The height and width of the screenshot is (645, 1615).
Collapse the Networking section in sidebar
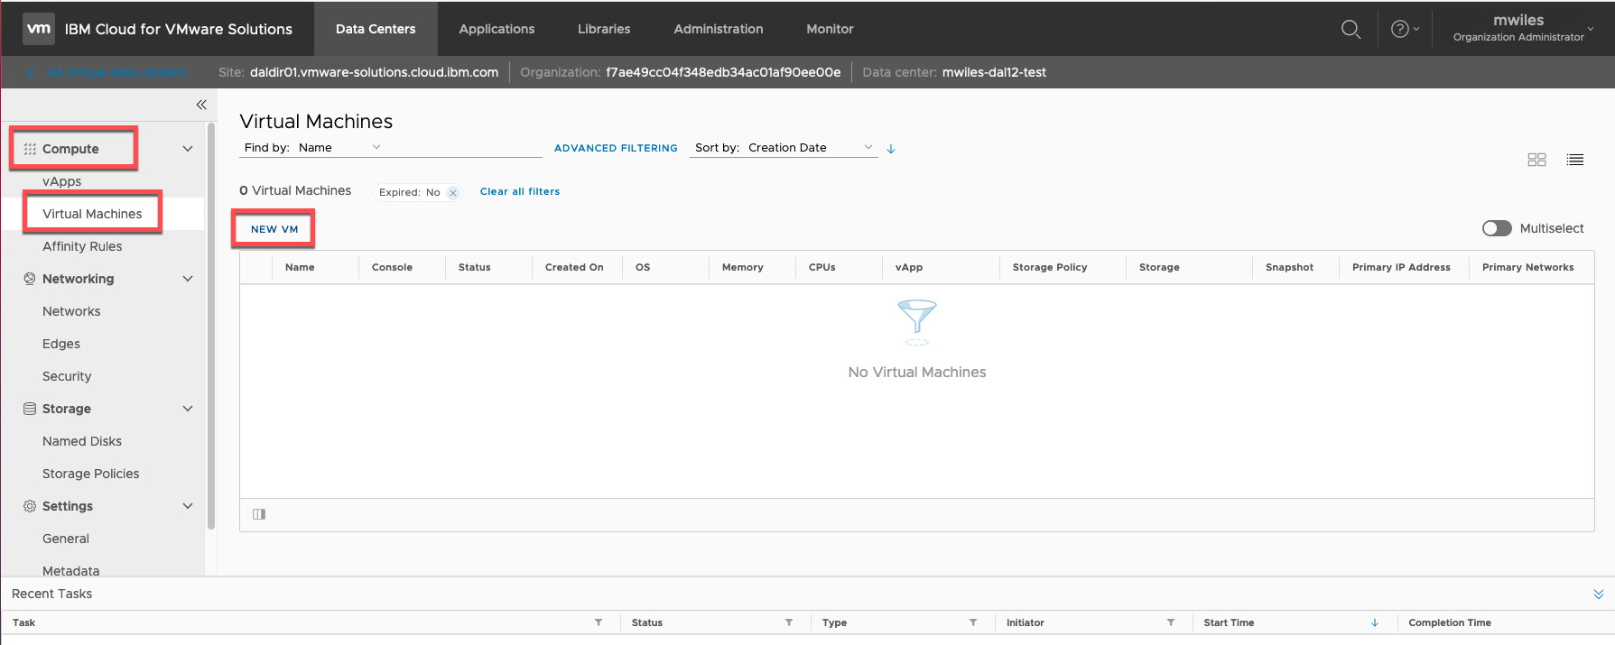click(188, 279)
